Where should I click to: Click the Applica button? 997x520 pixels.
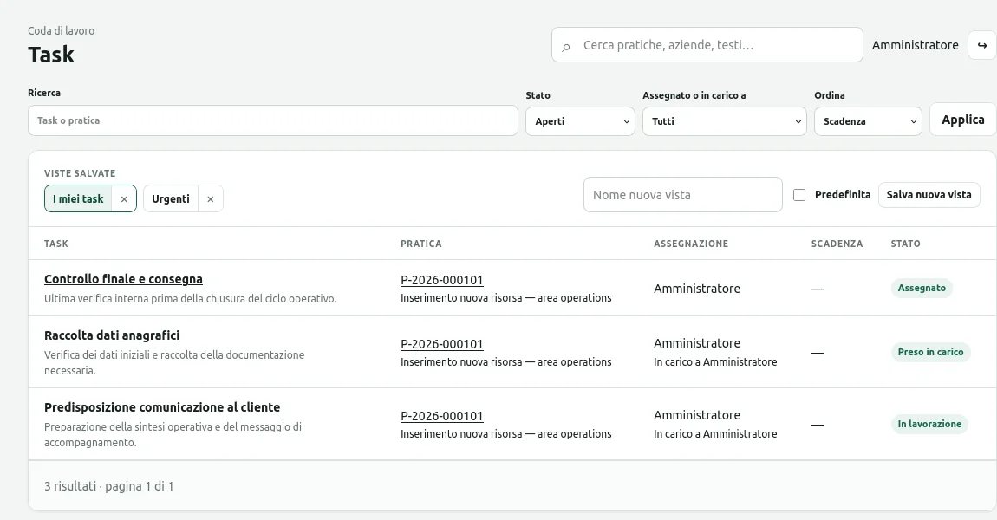coord(962,120)
